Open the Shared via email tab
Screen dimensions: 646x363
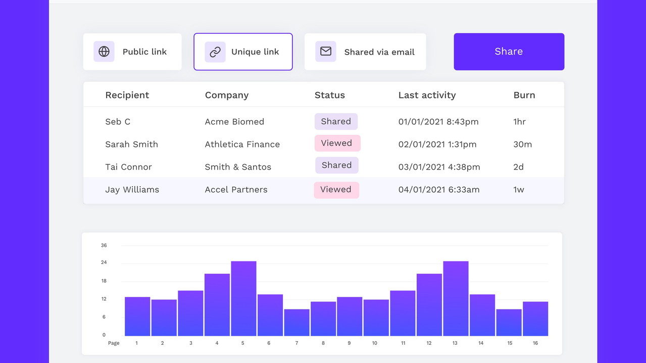tap(365, 52)
